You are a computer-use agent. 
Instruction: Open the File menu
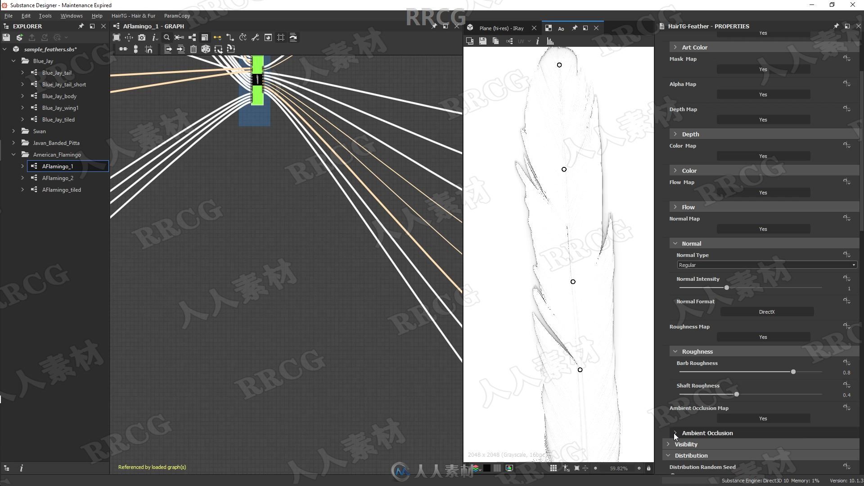pyautogui.click(x=8, y=15)
